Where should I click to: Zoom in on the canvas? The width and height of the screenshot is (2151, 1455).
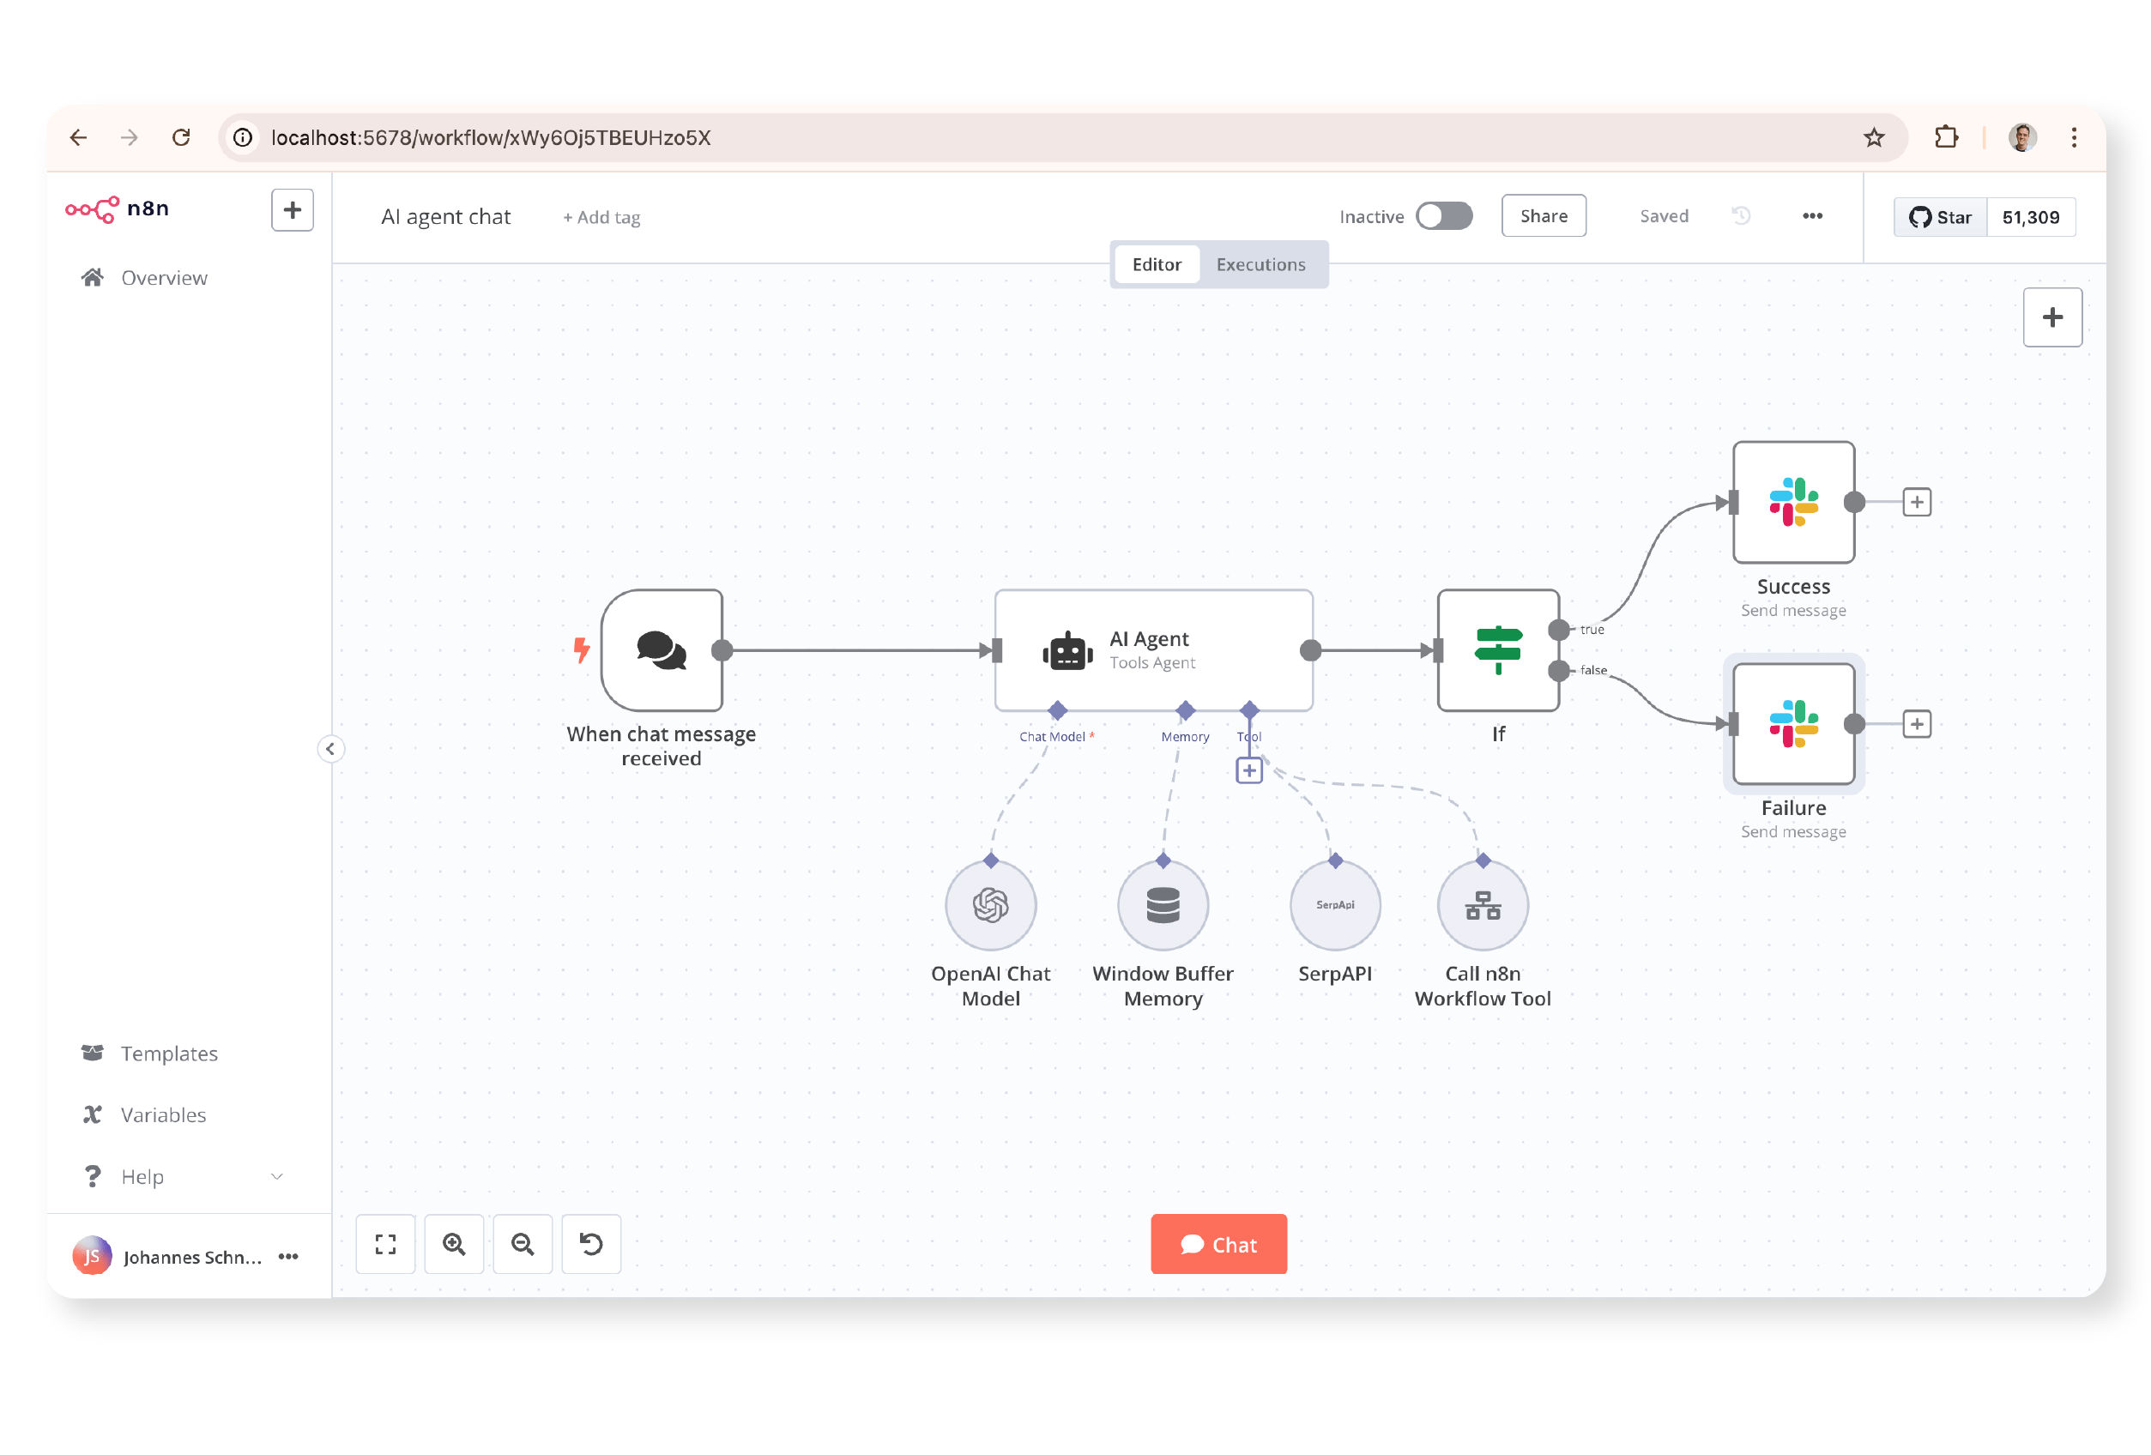455,1244
